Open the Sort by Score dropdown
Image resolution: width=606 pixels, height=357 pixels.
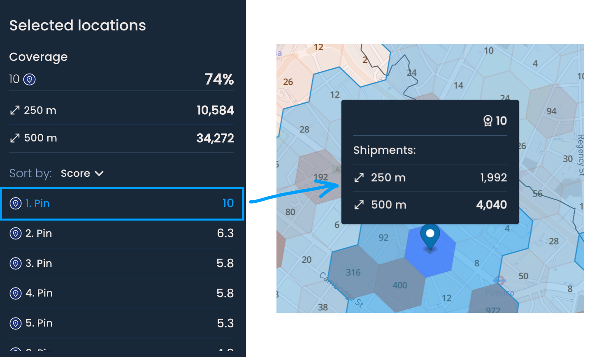(x=81, y=174)
